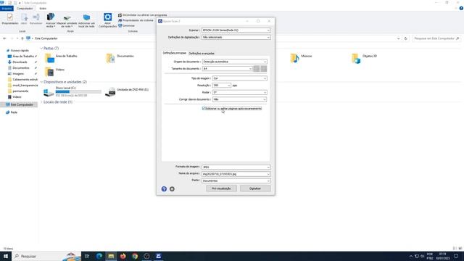The height and width of the screenshot is (261, 464).
Task: Click Explorer back arrow
Action: 4,38
